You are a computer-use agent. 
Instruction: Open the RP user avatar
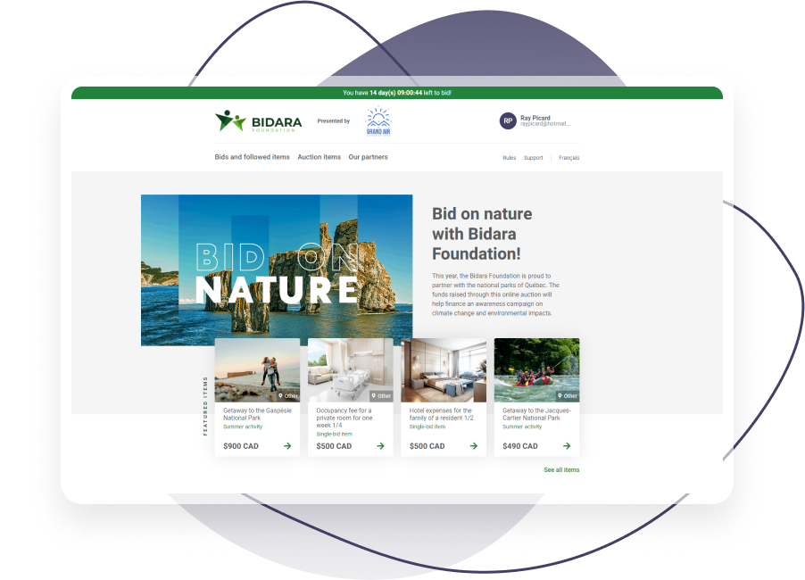pos(508,121)
